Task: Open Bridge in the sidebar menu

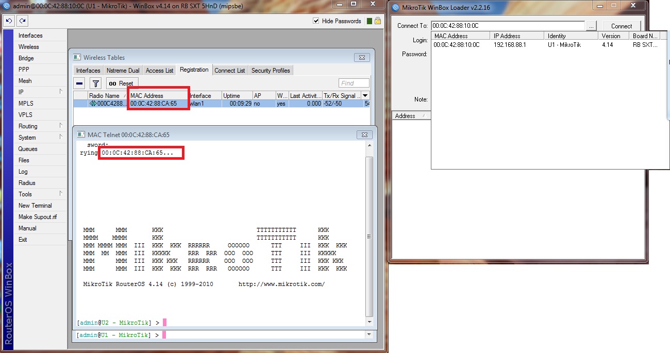Action: [40, 58]
